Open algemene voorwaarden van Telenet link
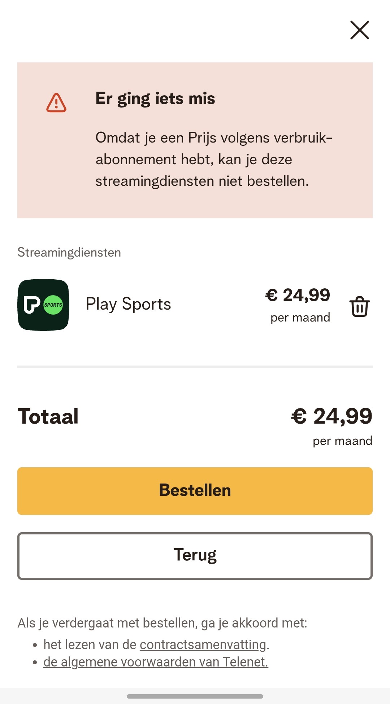The image size is (390, 704). [156, 662]
